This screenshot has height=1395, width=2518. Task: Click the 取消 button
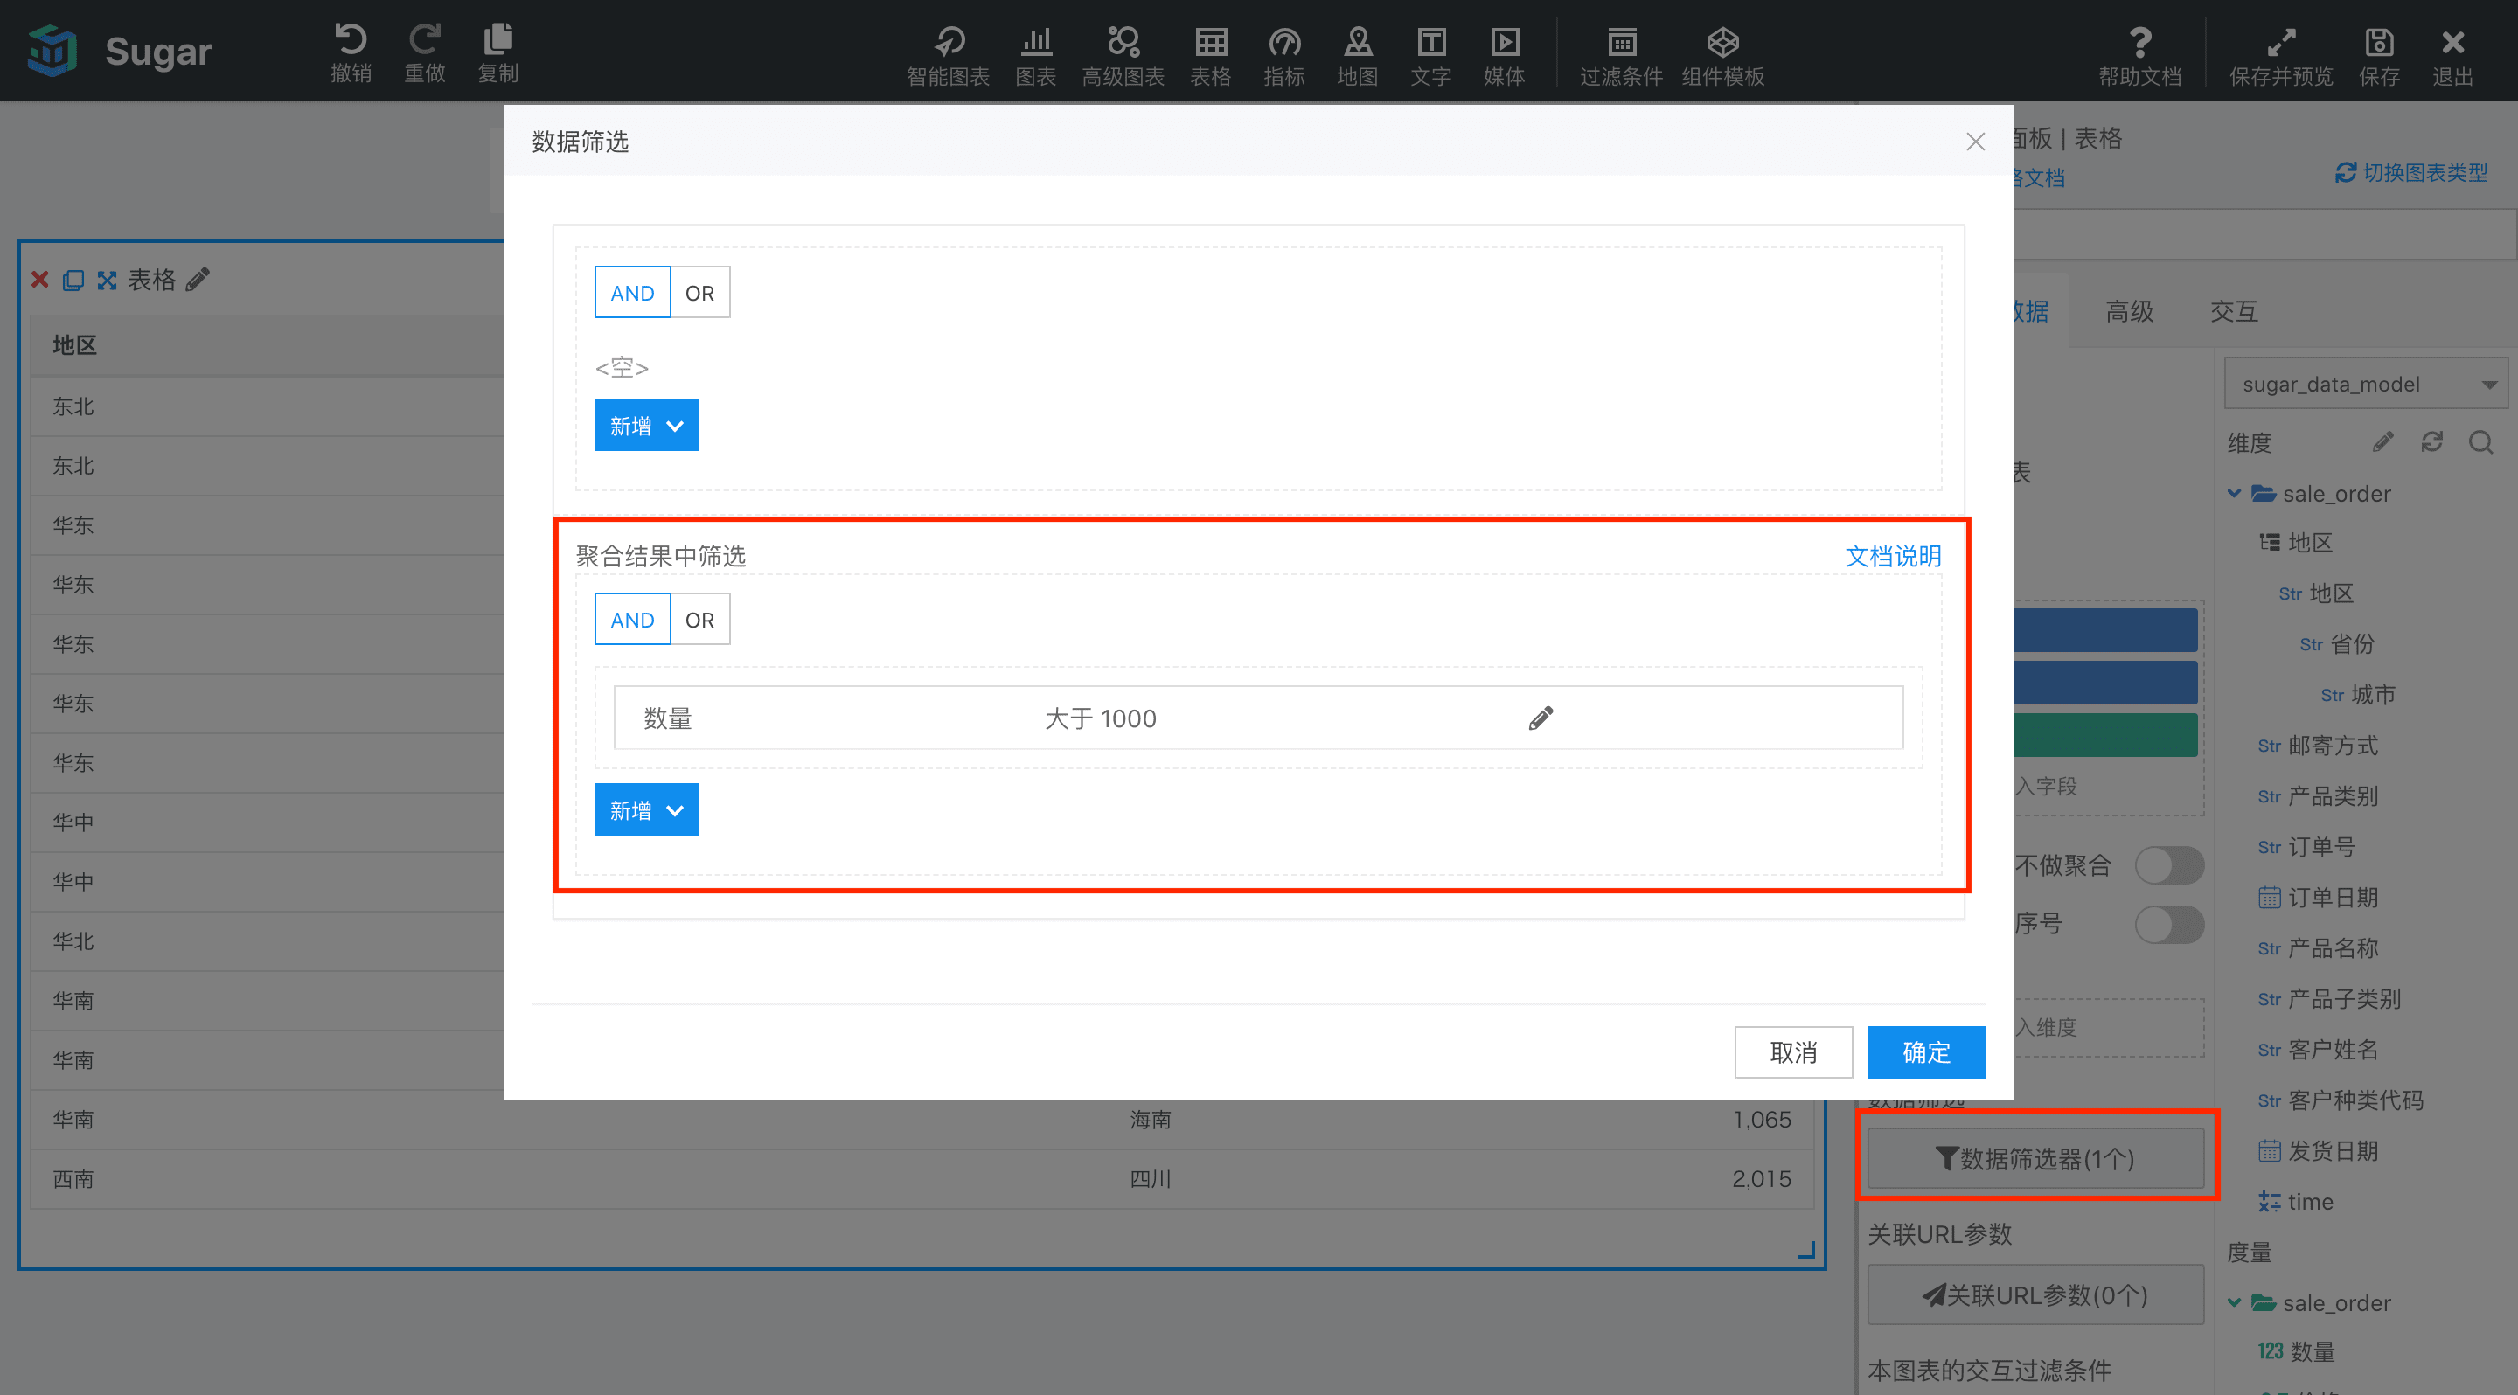1792,1052
